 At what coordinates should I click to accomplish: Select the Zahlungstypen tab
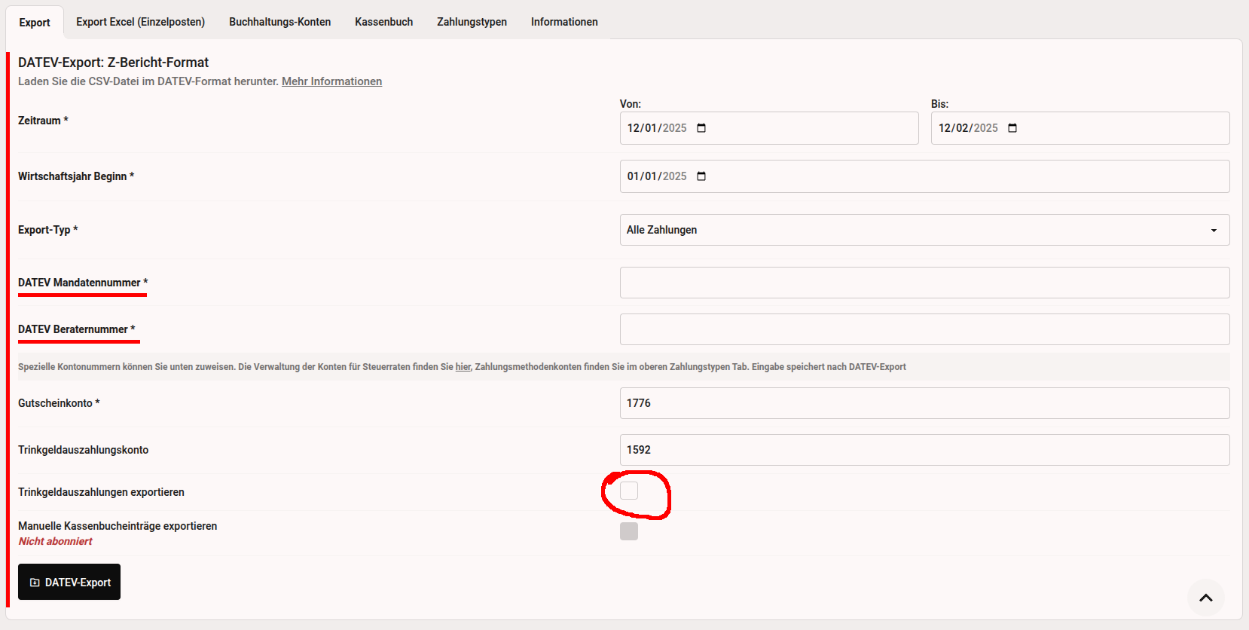pyautogui.click(x=472, y=22)
